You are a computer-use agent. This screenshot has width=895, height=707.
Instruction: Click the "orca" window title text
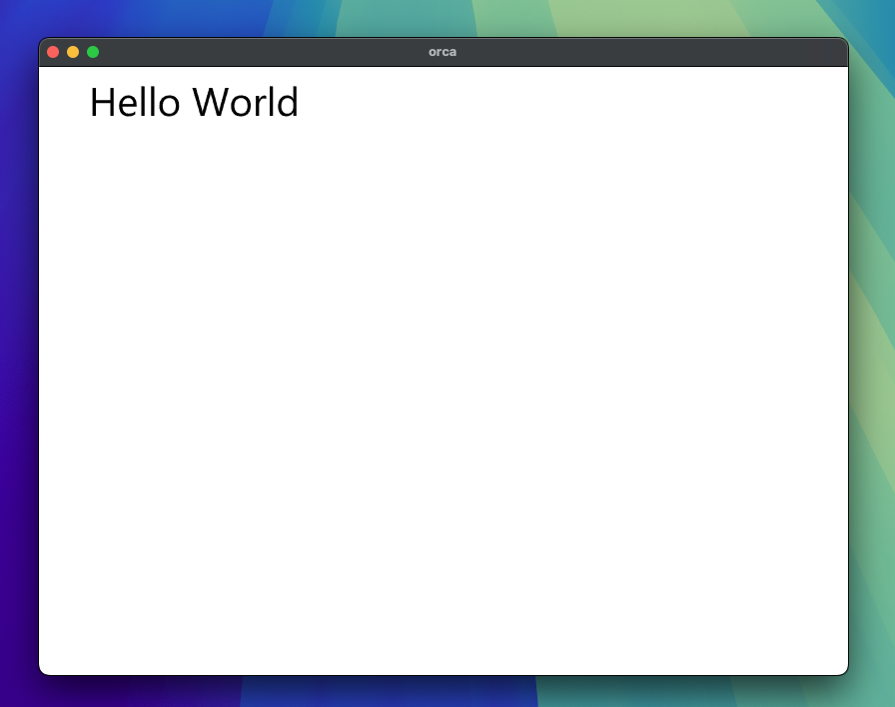point(443,52)
